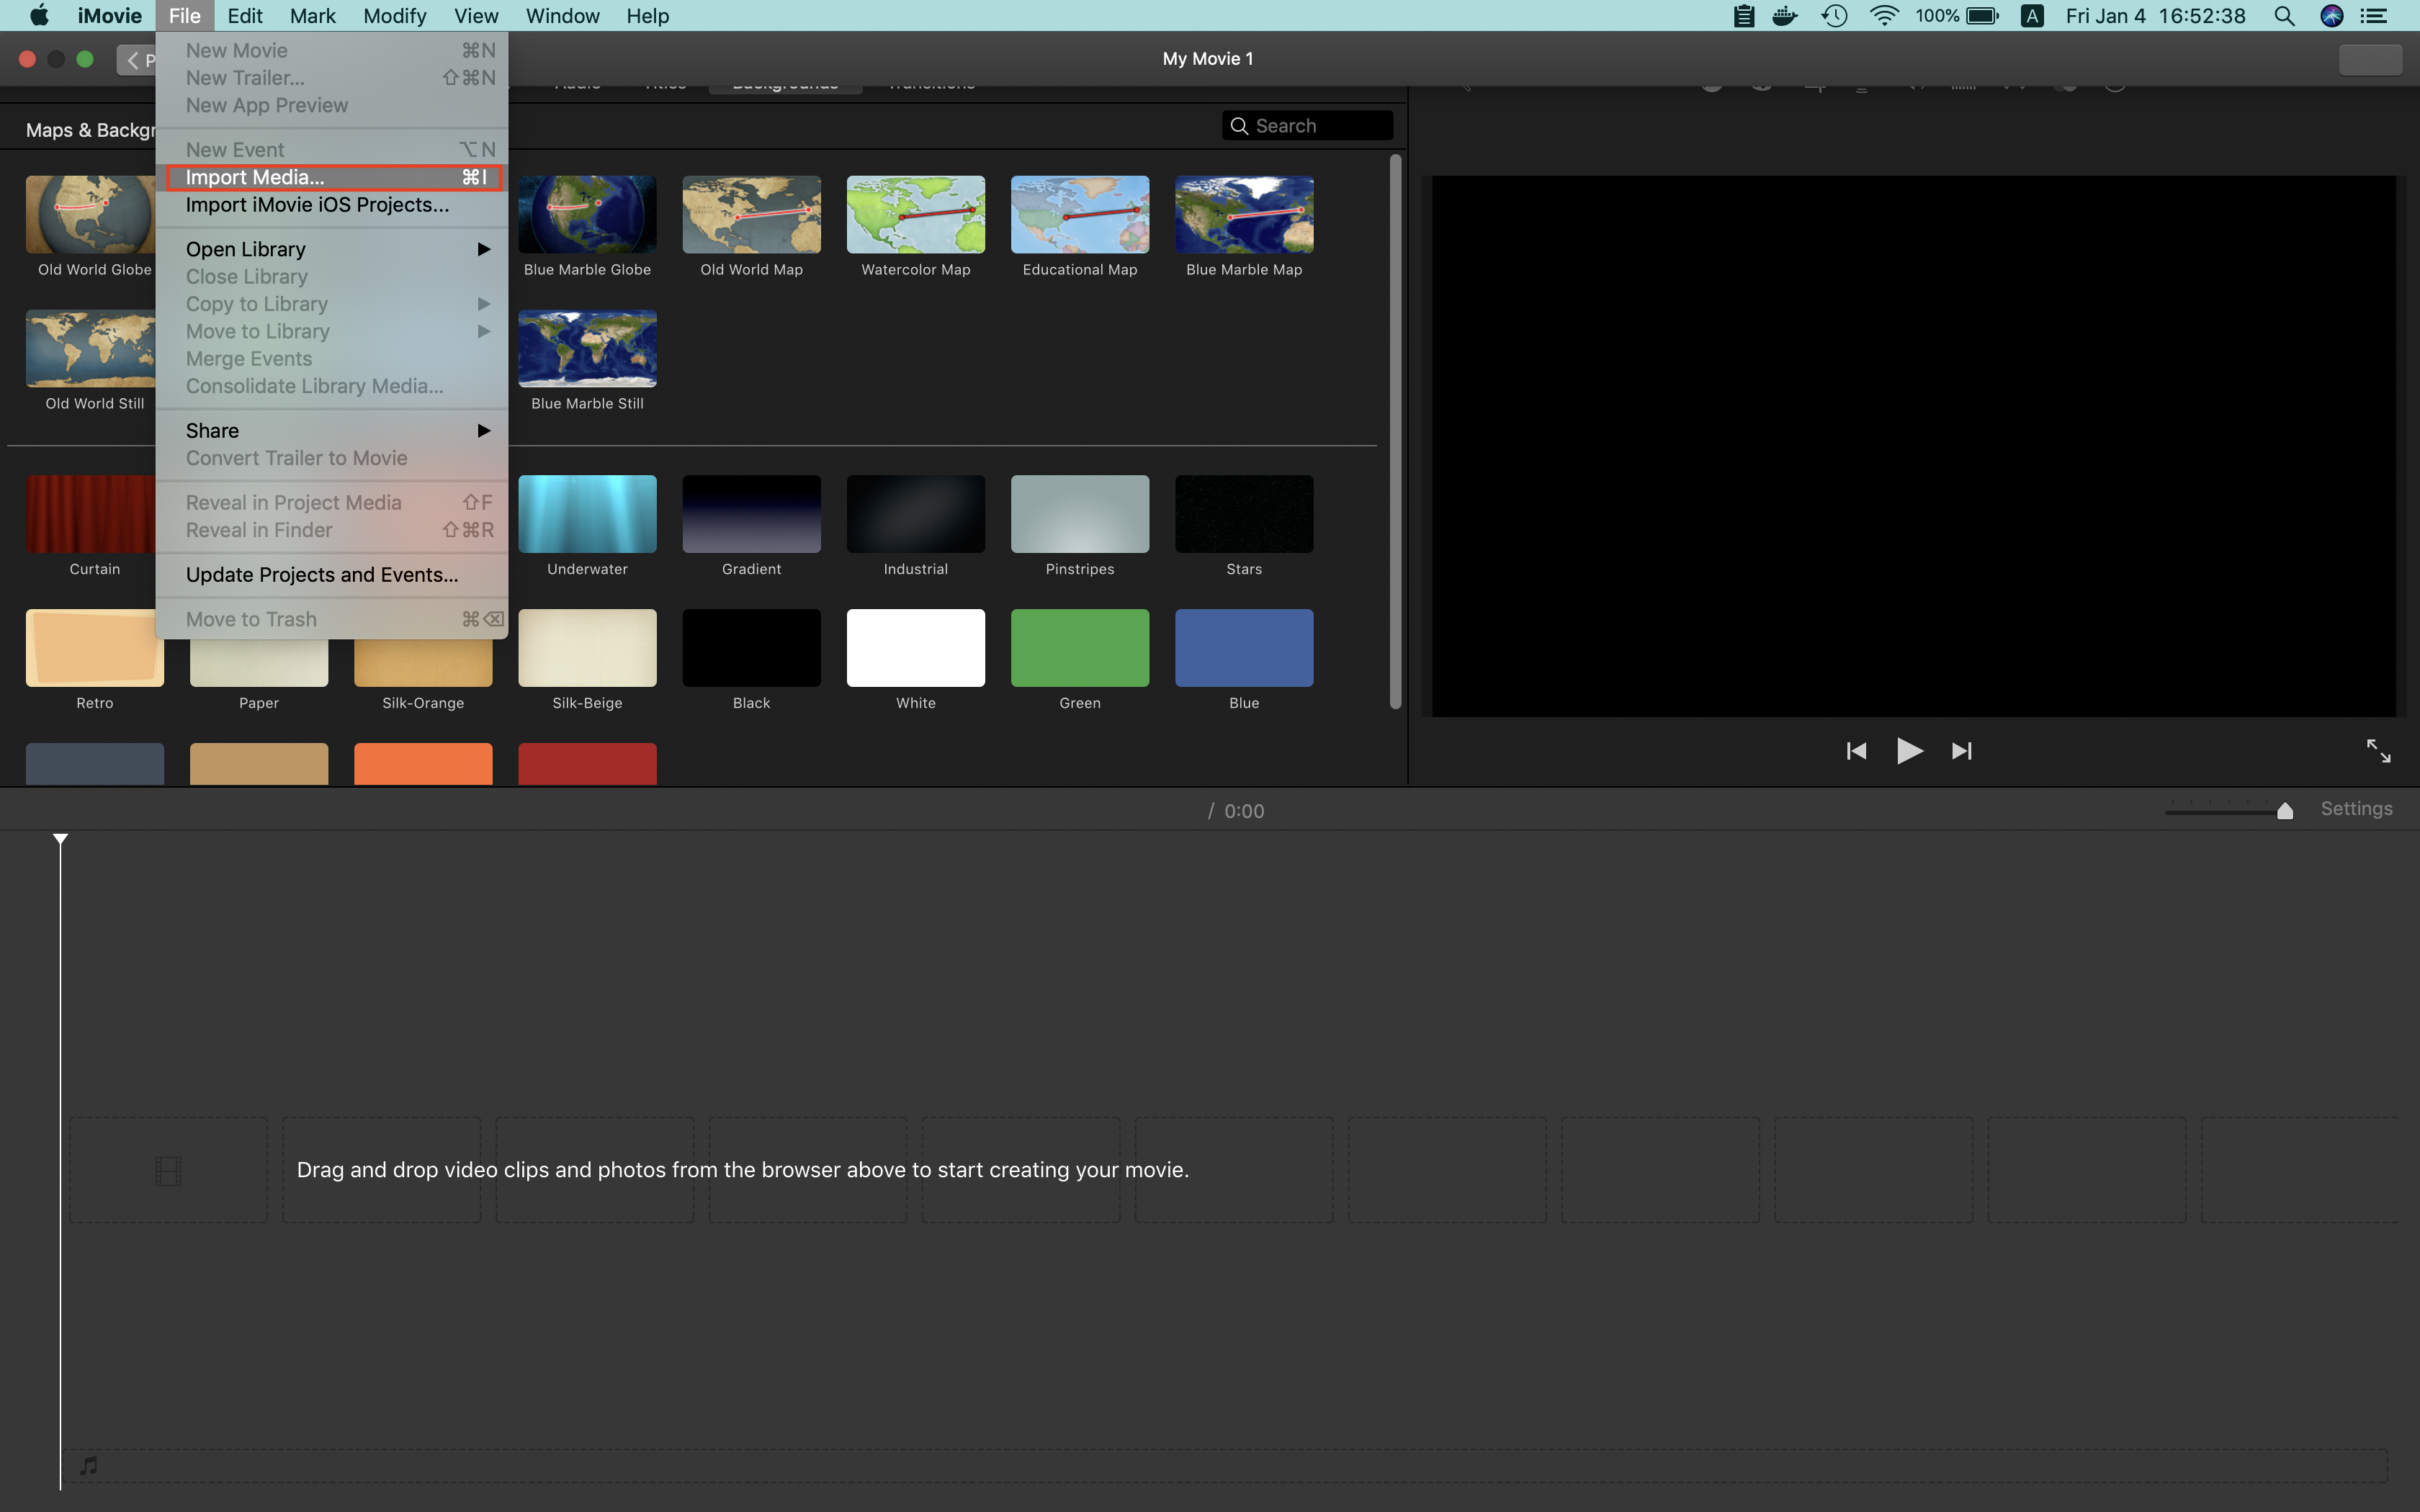The image size is (2420, 1512).
Task: Pick the White background swatch
Action: [x=915, y=648]
